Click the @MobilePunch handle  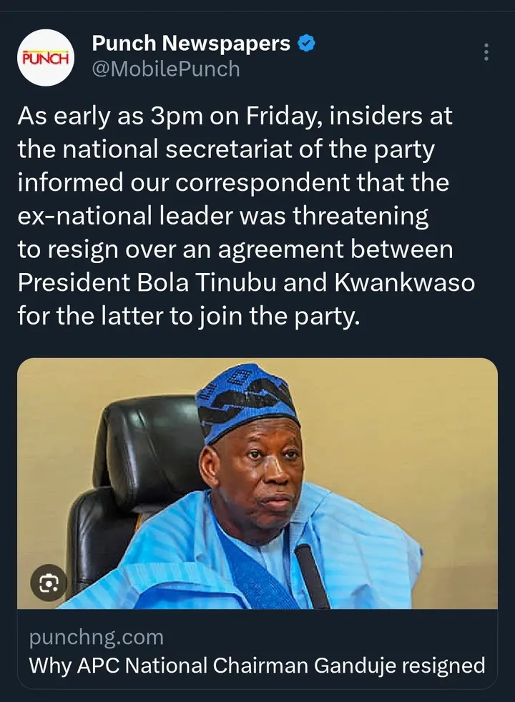point(166,69)
